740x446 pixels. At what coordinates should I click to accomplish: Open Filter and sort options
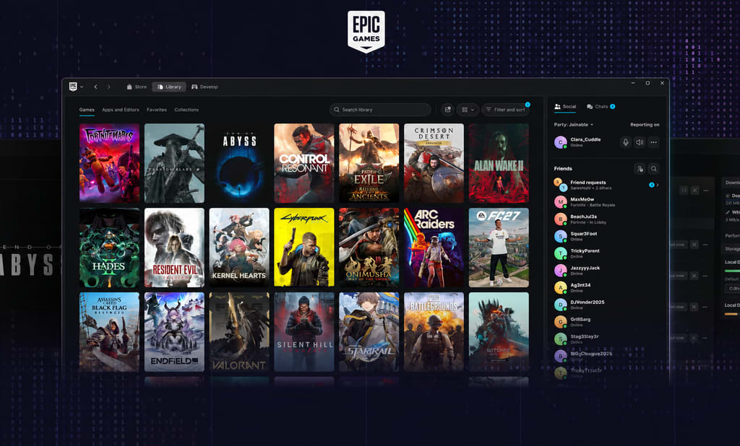coord(505,110)
